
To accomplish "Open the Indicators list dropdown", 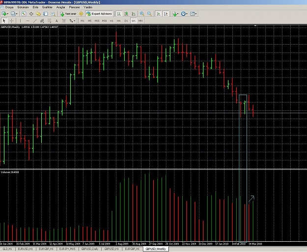I will tap(175, 14).
